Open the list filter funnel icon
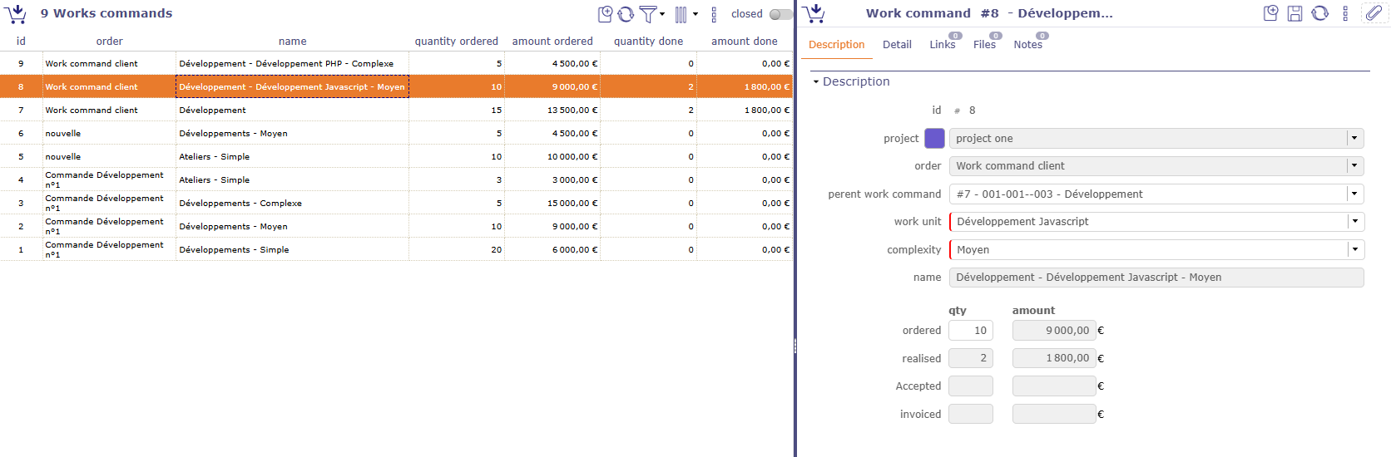Image resolution: width=1391 pixels, height=457 pixels. tap(647, 14)
